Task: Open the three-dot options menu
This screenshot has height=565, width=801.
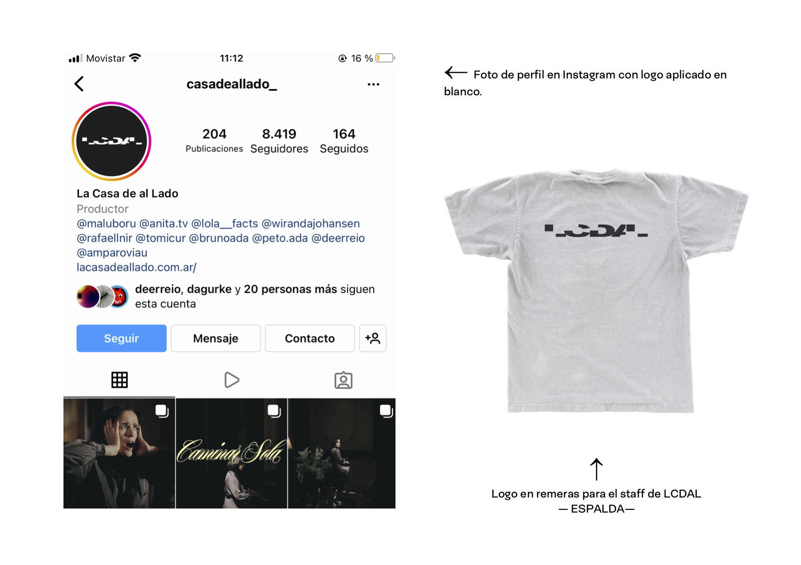Action: [x=373, y=84]
